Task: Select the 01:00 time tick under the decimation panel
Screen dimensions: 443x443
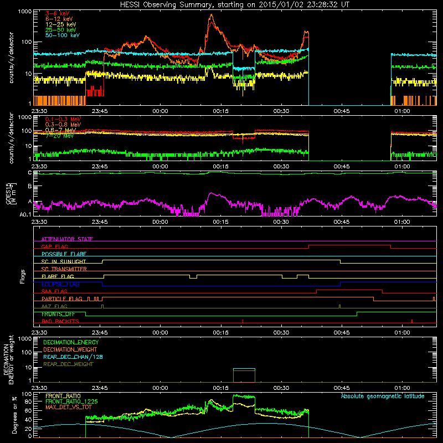Action: pos(402,388)
